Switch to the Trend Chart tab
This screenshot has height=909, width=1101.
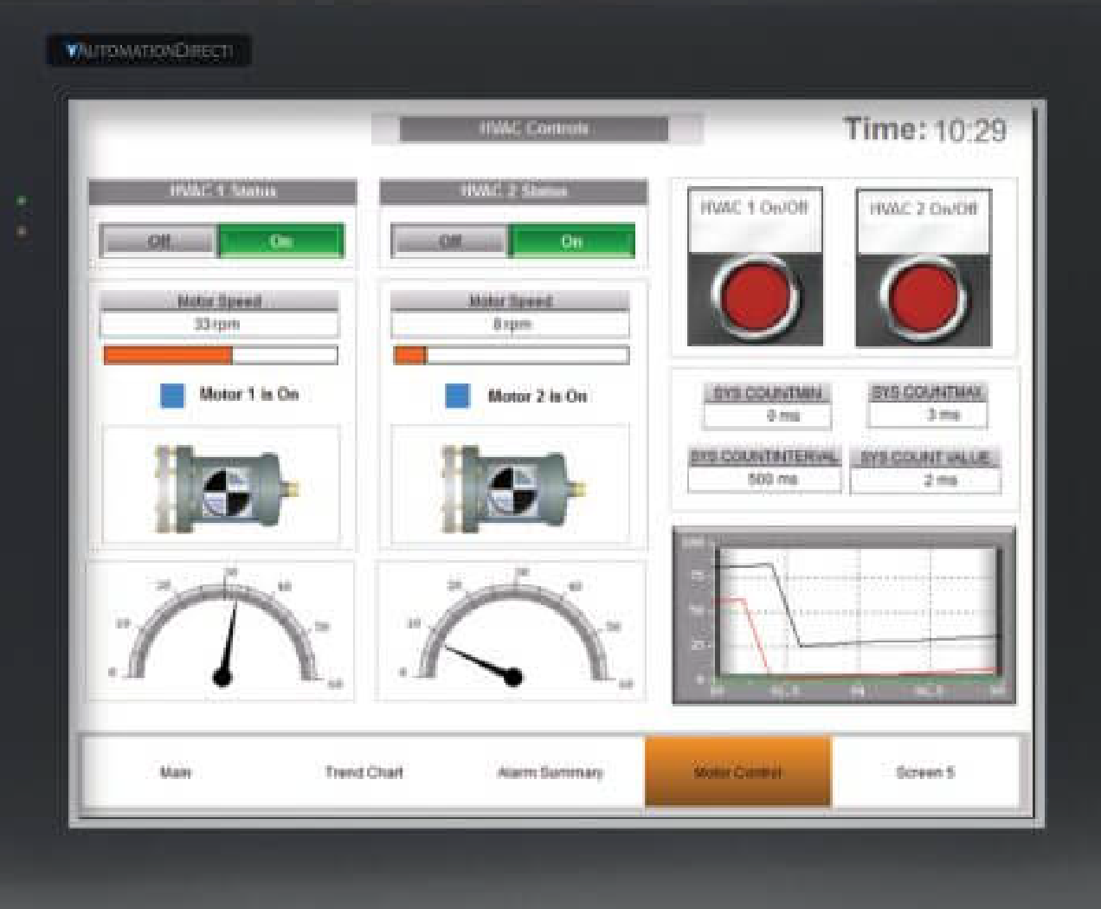coord(364,771)
